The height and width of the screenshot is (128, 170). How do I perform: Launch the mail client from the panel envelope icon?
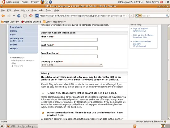(46, 2)
